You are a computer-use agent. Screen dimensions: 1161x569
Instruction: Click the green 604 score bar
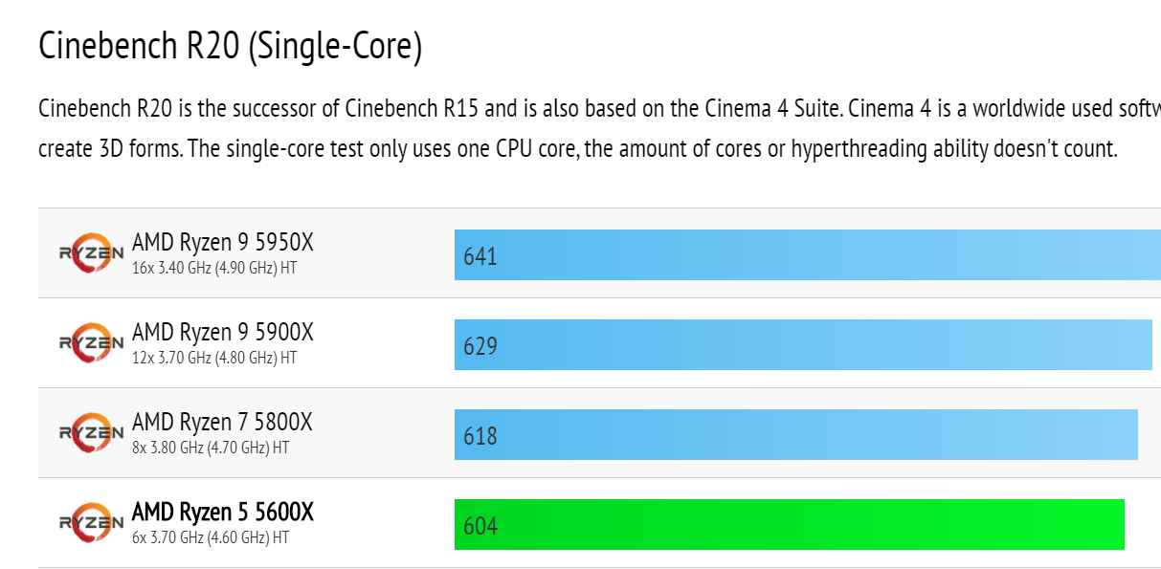coord(789,525)
